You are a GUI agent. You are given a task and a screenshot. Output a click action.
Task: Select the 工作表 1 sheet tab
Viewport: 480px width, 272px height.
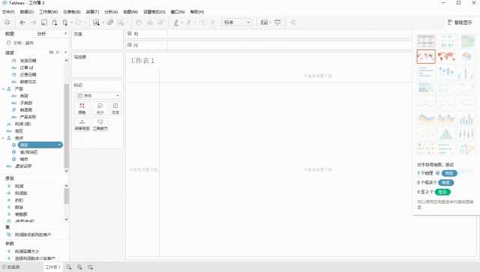(52, 267)
